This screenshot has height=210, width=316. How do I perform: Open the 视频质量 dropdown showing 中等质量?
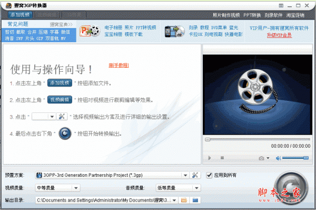tap(76, 188)
